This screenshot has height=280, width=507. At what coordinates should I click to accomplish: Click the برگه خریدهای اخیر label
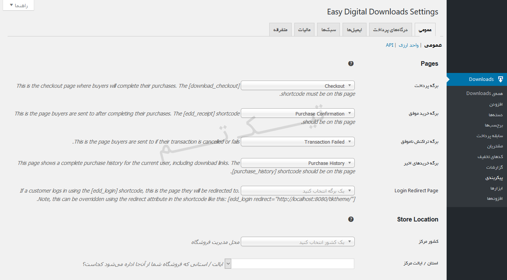pos(421,163)
